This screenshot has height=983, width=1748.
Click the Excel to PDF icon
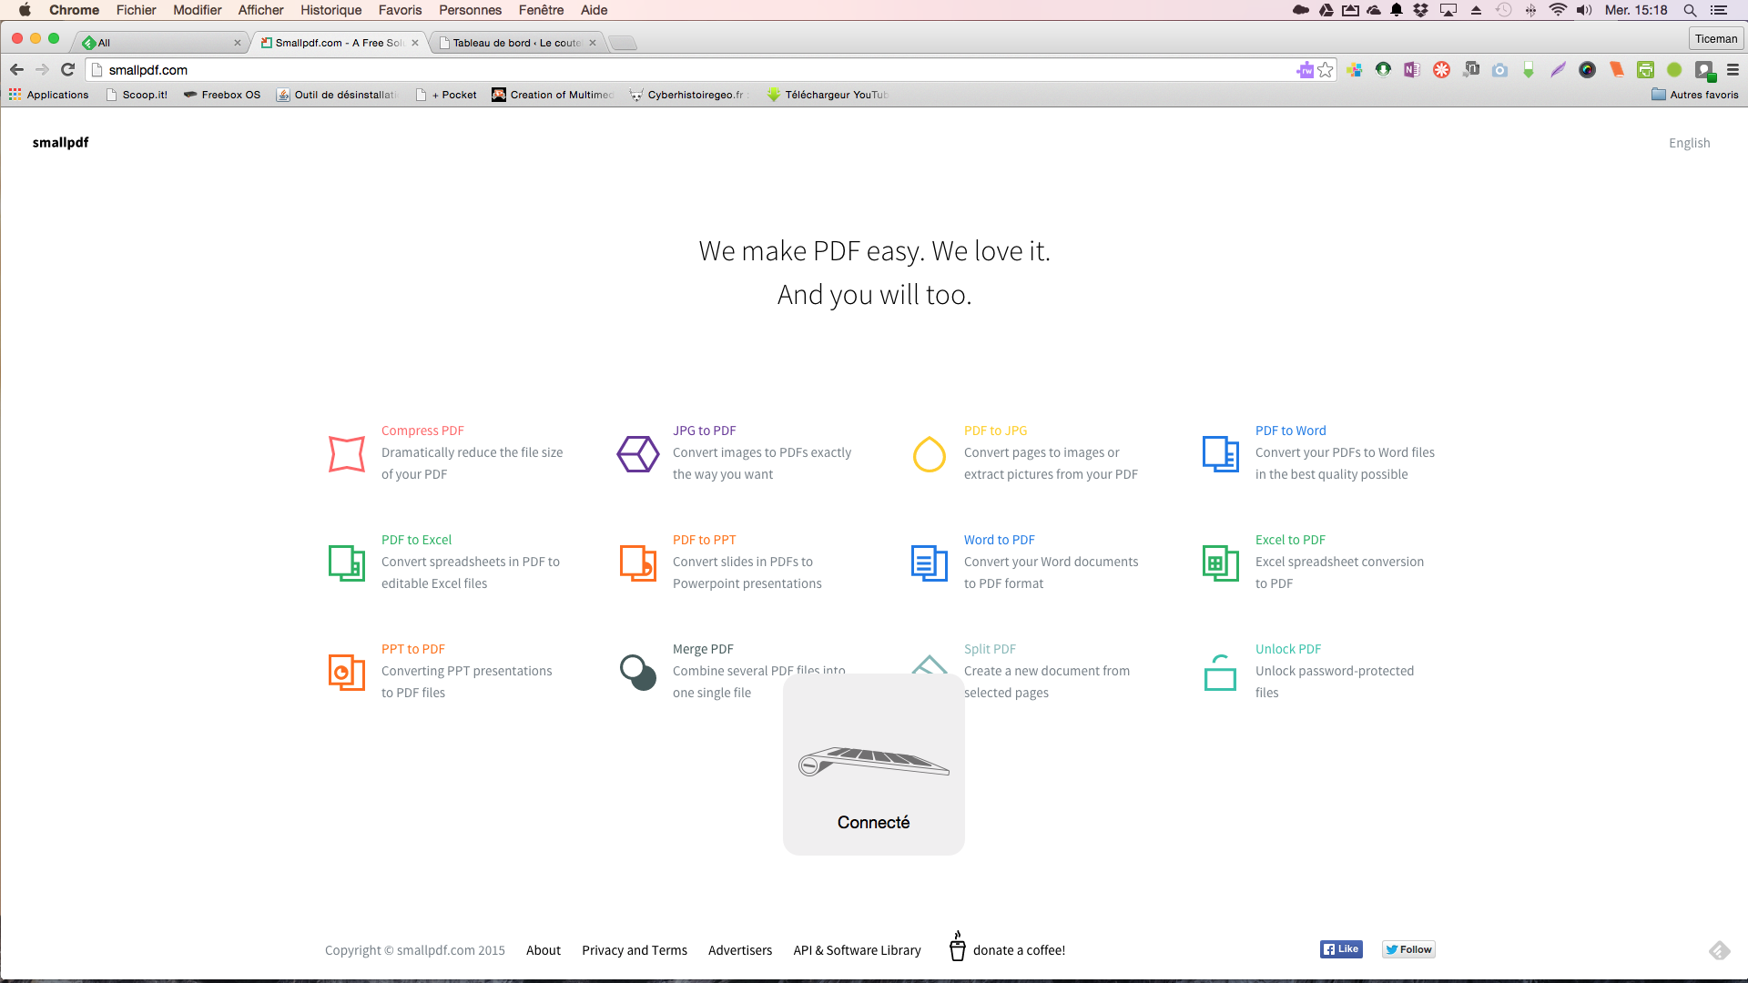coord(1221,562)
